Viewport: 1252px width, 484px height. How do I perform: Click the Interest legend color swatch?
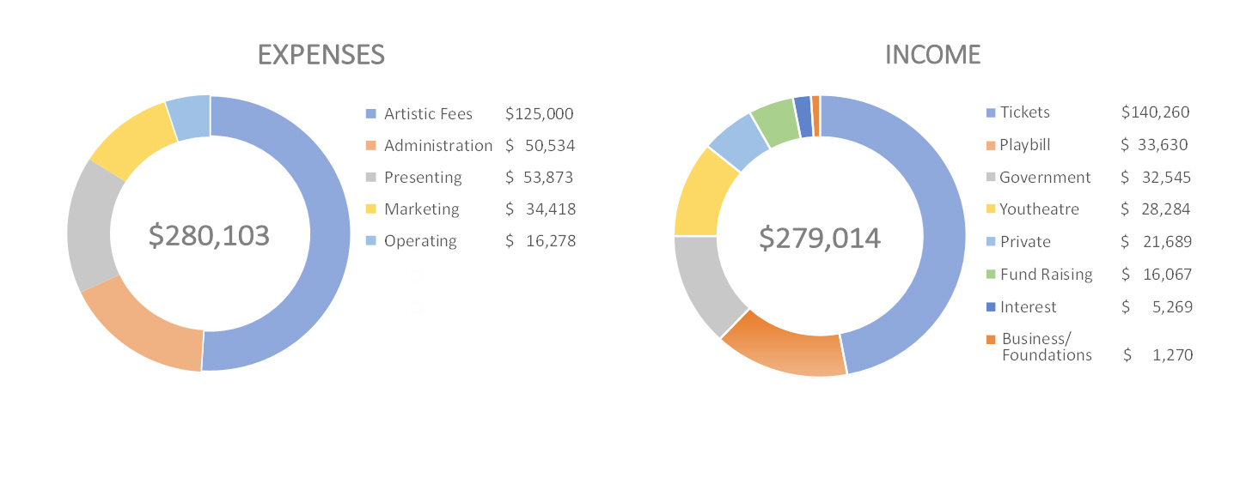click(991, 307)
